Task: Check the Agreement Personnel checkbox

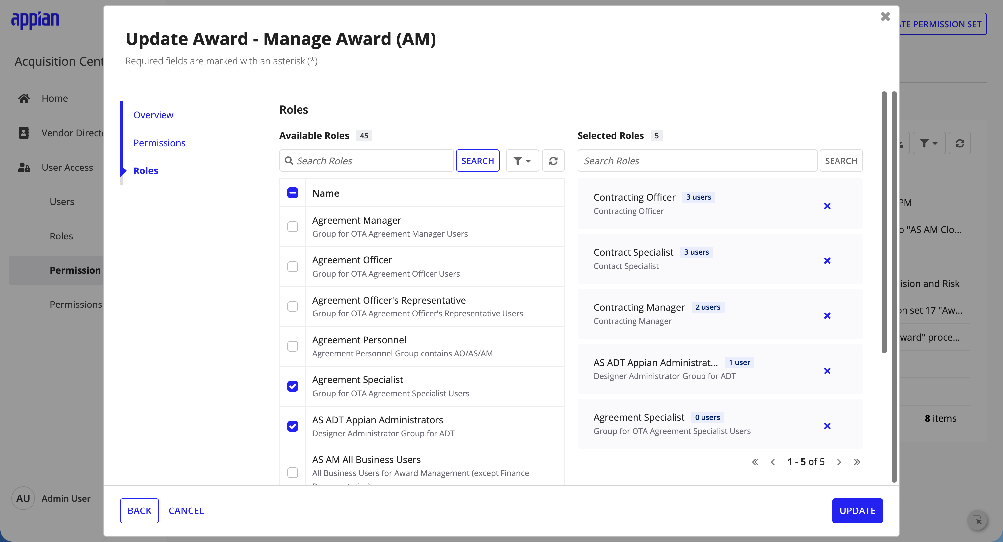Action: point(293,347)
